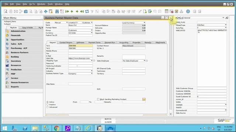Expand the ObjectType dropdown in side panel
Image resolution: width=236 pixels, height=132 pixels.
pos(226,25)
